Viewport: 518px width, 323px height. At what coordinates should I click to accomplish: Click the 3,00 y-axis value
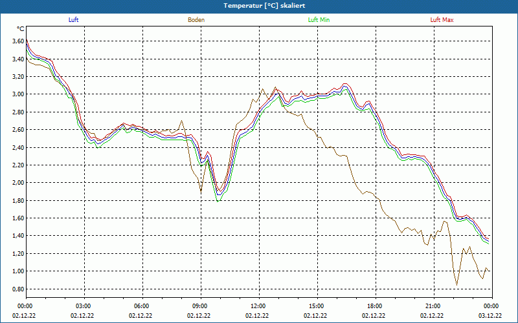(x=18, y=94)
